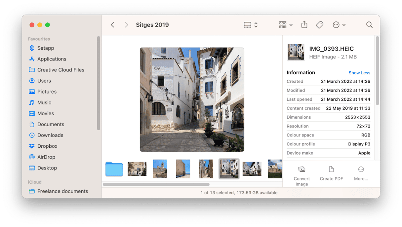
Task: Expand the Group By dropdown
Action: pyautogui.click(x=286, y=25)
